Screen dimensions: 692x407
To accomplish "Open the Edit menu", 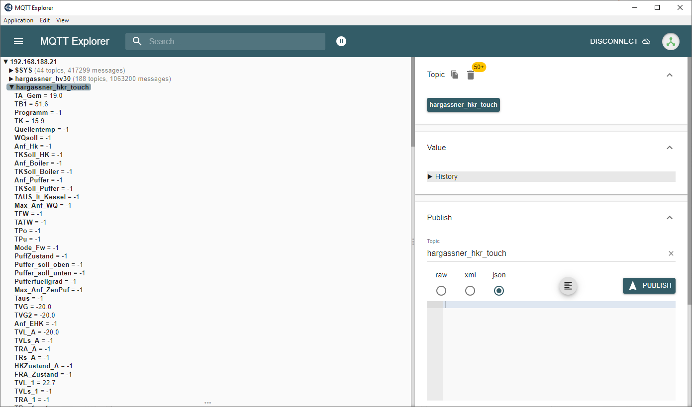I will pyautogui.click(x=45, y=20).
